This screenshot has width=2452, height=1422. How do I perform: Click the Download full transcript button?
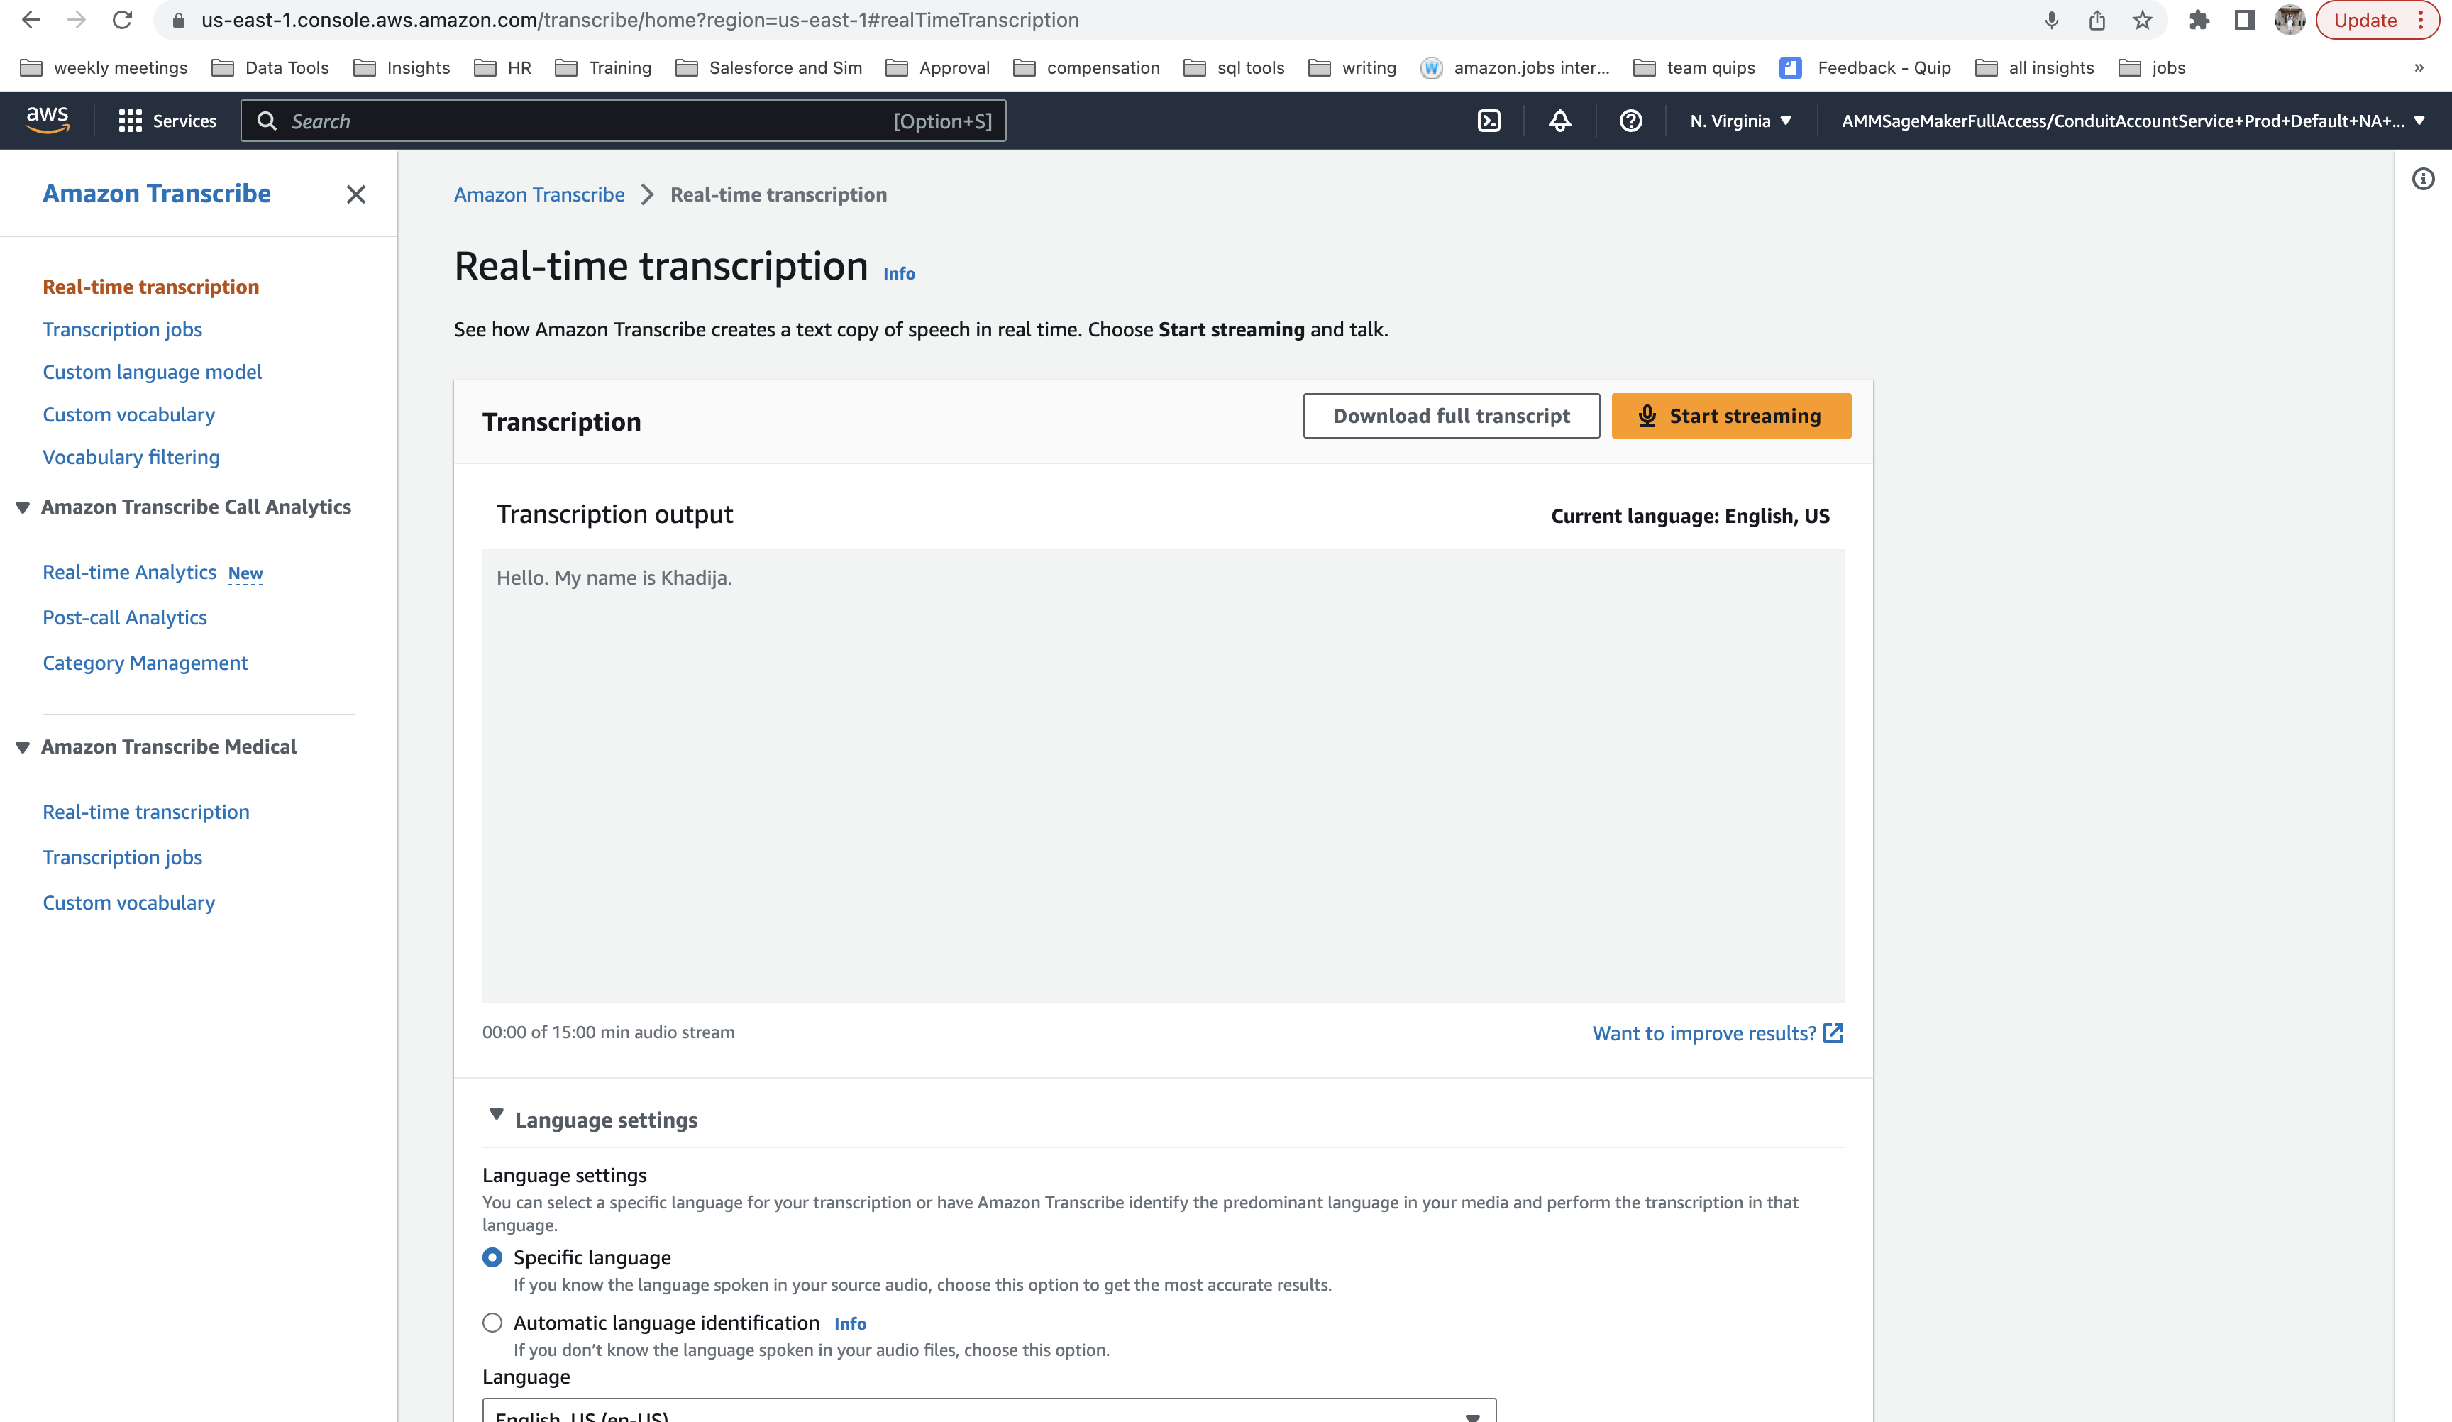coord(1451,416)
